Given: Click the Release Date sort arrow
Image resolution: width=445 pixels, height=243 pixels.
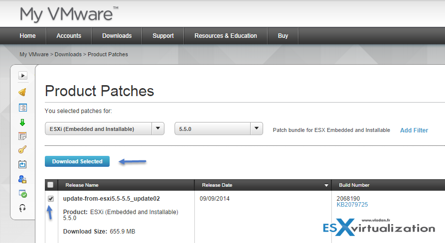Looking at the screenshot, I should (x=326, y=185).
